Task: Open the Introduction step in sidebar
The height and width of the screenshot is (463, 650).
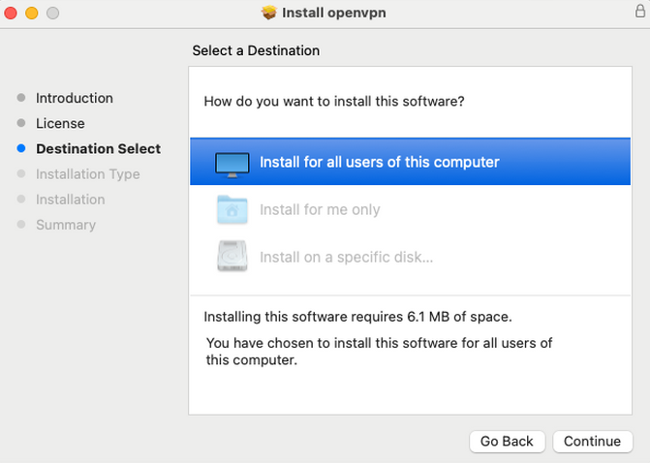Action: [75, 98]
